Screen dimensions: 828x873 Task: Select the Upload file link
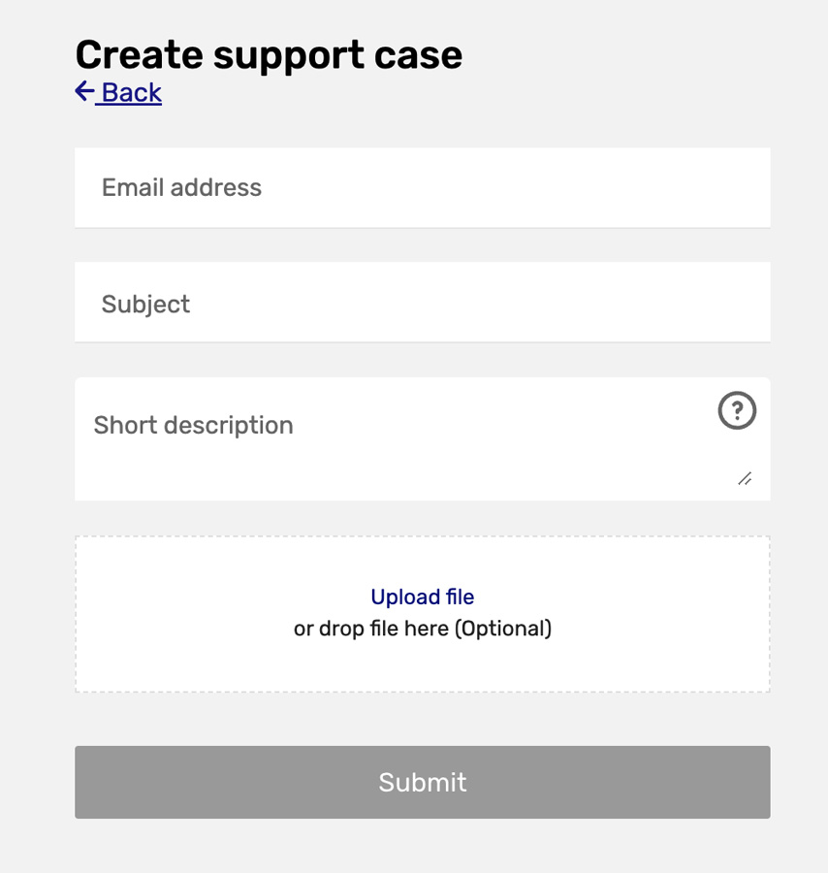tap(423, 597)
